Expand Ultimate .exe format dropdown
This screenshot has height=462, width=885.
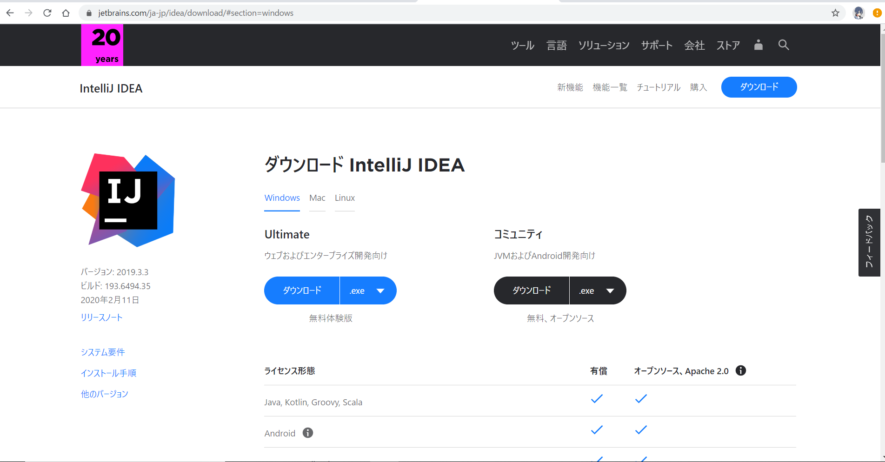(x=368, y=290)
